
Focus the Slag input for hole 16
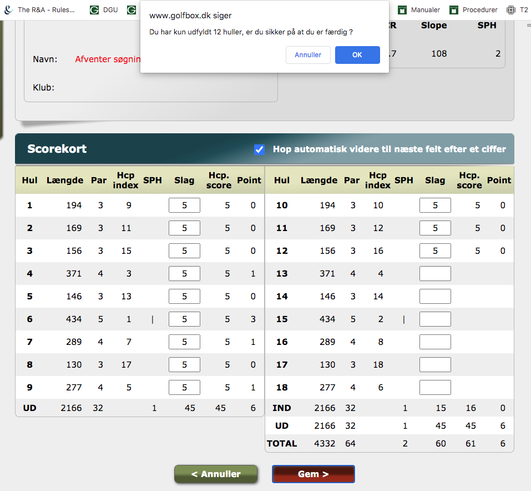pyautogui.click(x=435, y=342)
